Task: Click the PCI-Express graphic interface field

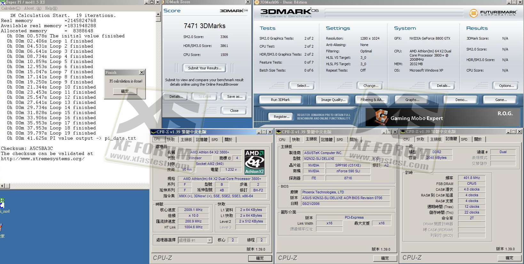Action: pyautogui.click(x=354, y=217)
